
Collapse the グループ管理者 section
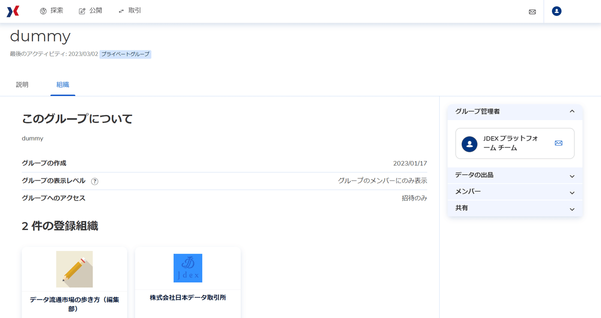(x=515, y=111)
